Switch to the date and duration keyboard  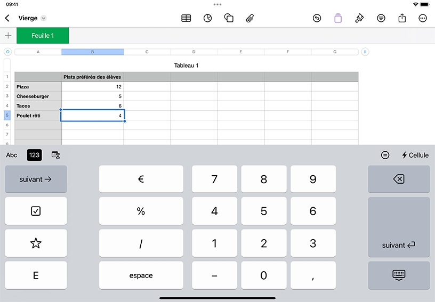(x=56, y=155)
